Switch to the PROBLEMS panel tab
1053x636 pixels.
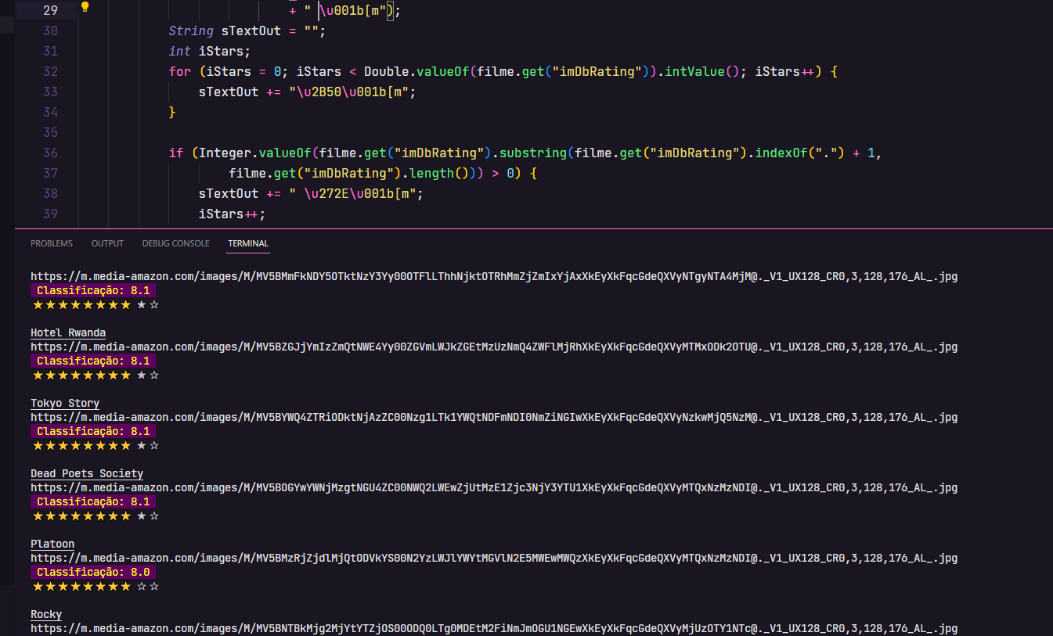click(x=51, y=243)
